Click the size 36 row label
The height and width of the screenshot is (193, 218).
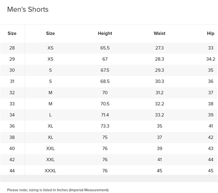coord(12,126)
